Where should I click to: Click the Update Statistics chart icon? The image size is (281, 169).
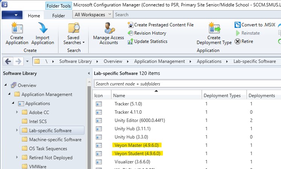[x=130, y=41]
